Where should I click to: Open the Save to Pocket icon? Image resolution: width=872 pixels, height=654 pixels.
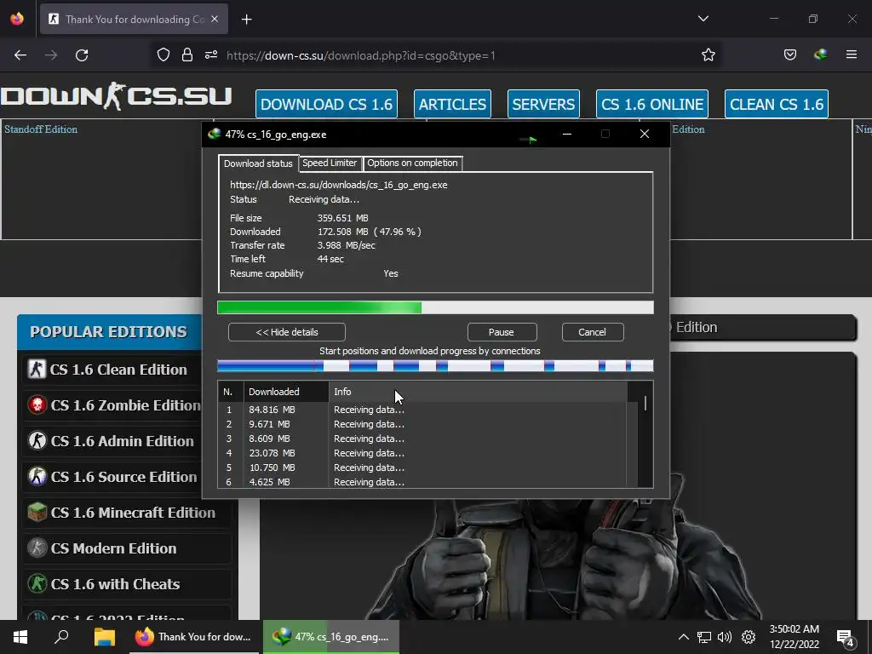coord(789,55)
